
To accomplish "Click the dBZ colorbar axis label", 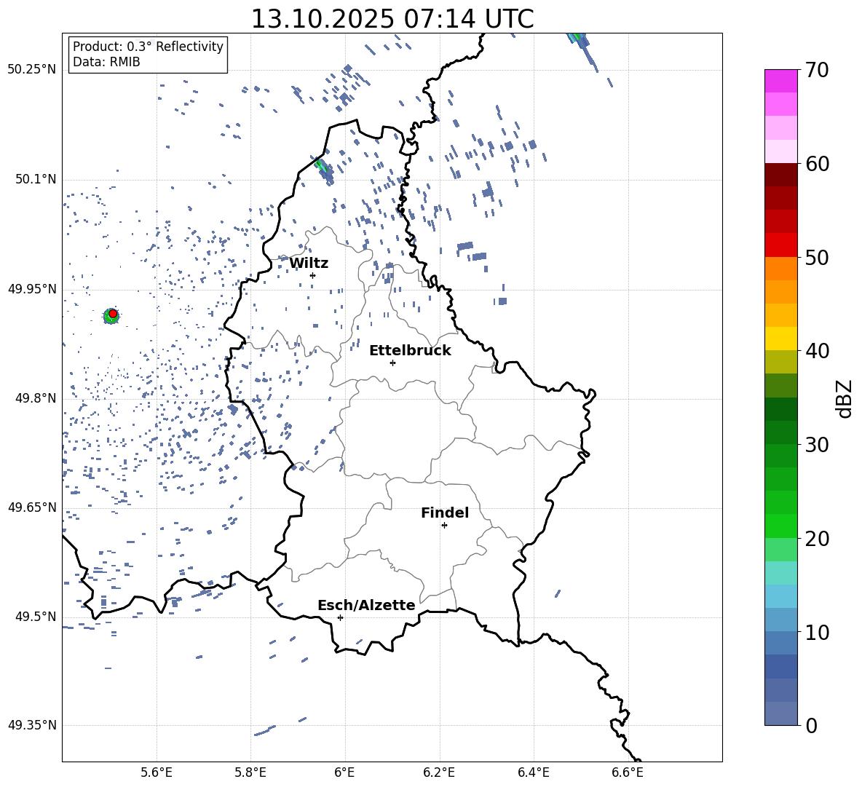I will (844, 398).
